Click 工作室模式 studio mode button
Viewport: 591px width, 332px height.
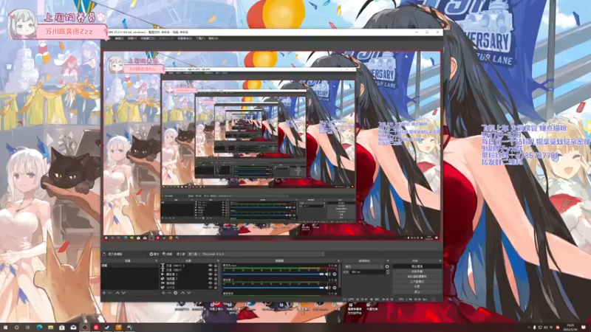[x=417, y=282]
